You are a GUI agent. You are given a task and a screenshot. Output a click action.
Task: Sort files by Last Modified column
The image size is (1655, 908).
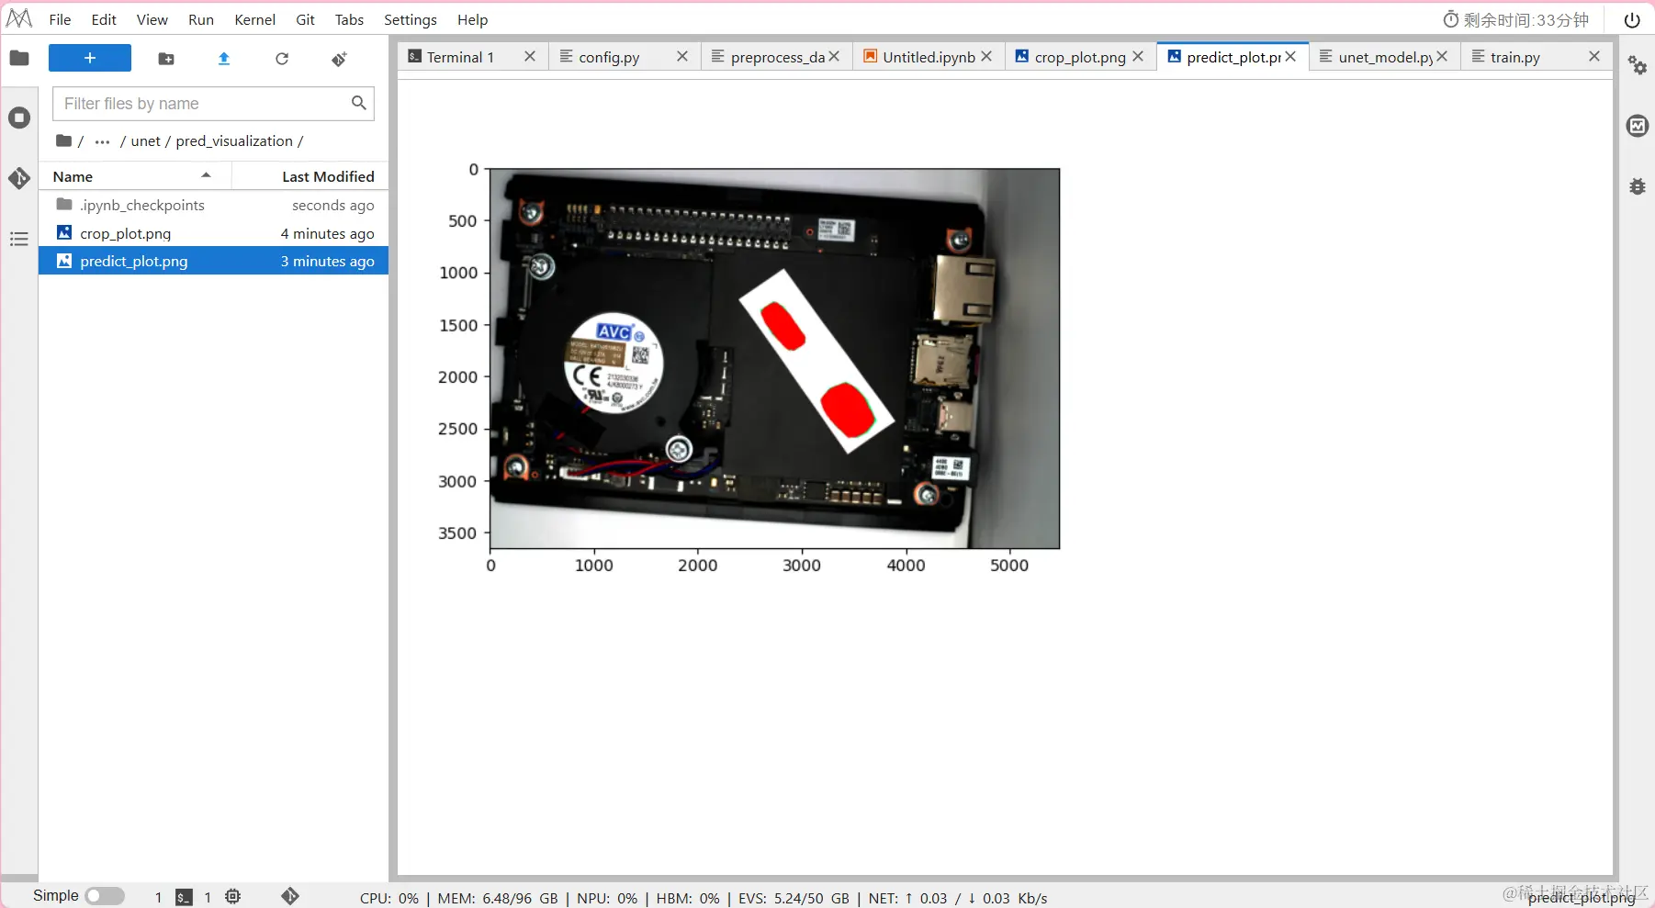coord(328,176)
